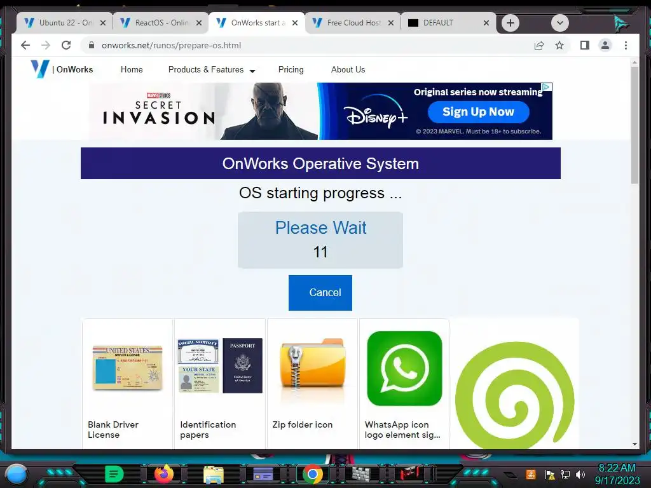This screenshot has width=651, height=488.
Task: Cancel the OS starting progress
Action: [320, 292]
